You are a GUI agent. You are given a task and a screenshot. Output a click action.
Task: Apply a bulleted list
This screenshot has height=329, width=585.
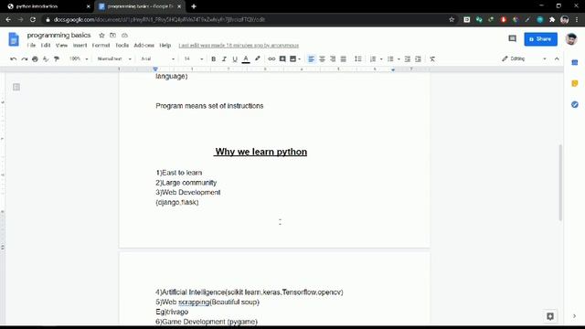[x=390, y=58]
